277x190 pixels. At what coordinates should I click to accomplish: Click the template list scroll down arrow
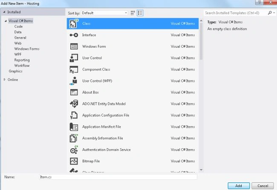coord(201,170)
